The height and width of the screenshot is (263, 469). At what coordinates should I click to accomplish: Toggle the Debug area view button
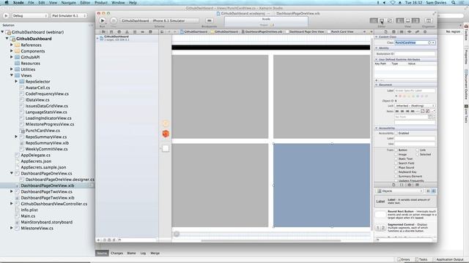[407, 20]
